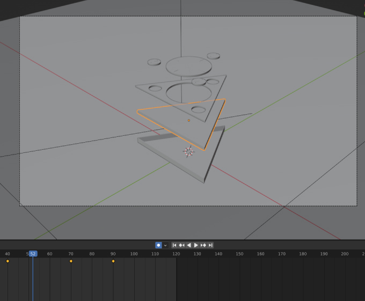Click frame 130 on the timeline ruler
The height and width of the screenshot is (301, 365).
coord(197,254)
